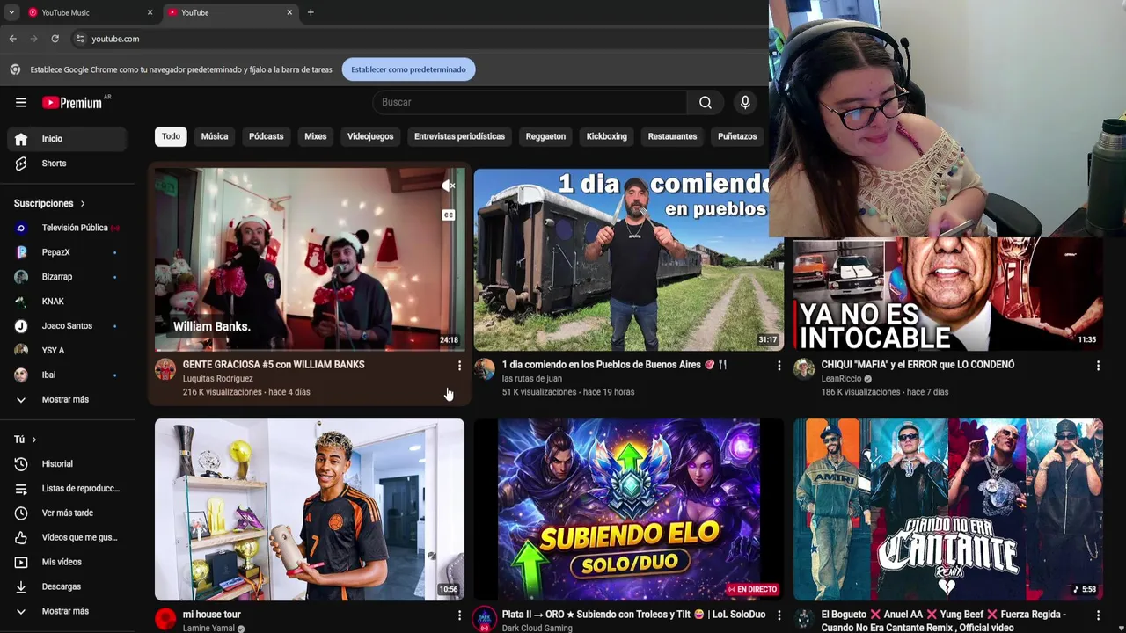Open Bizarrap subscription
Screen dimensions: 1126x633
pyautogui.click(x=67, y=277)
